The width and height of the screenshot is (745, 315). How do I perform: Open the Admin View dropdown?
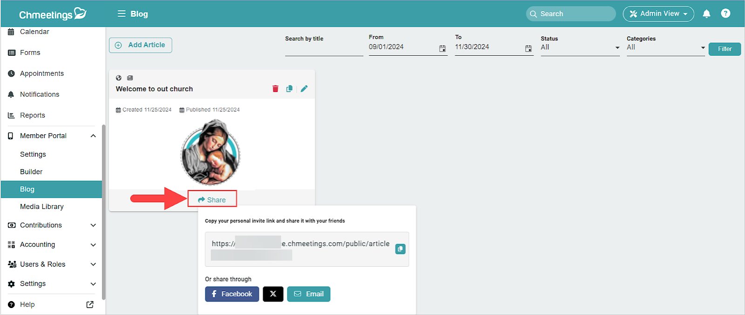click(x=658, y=14)
